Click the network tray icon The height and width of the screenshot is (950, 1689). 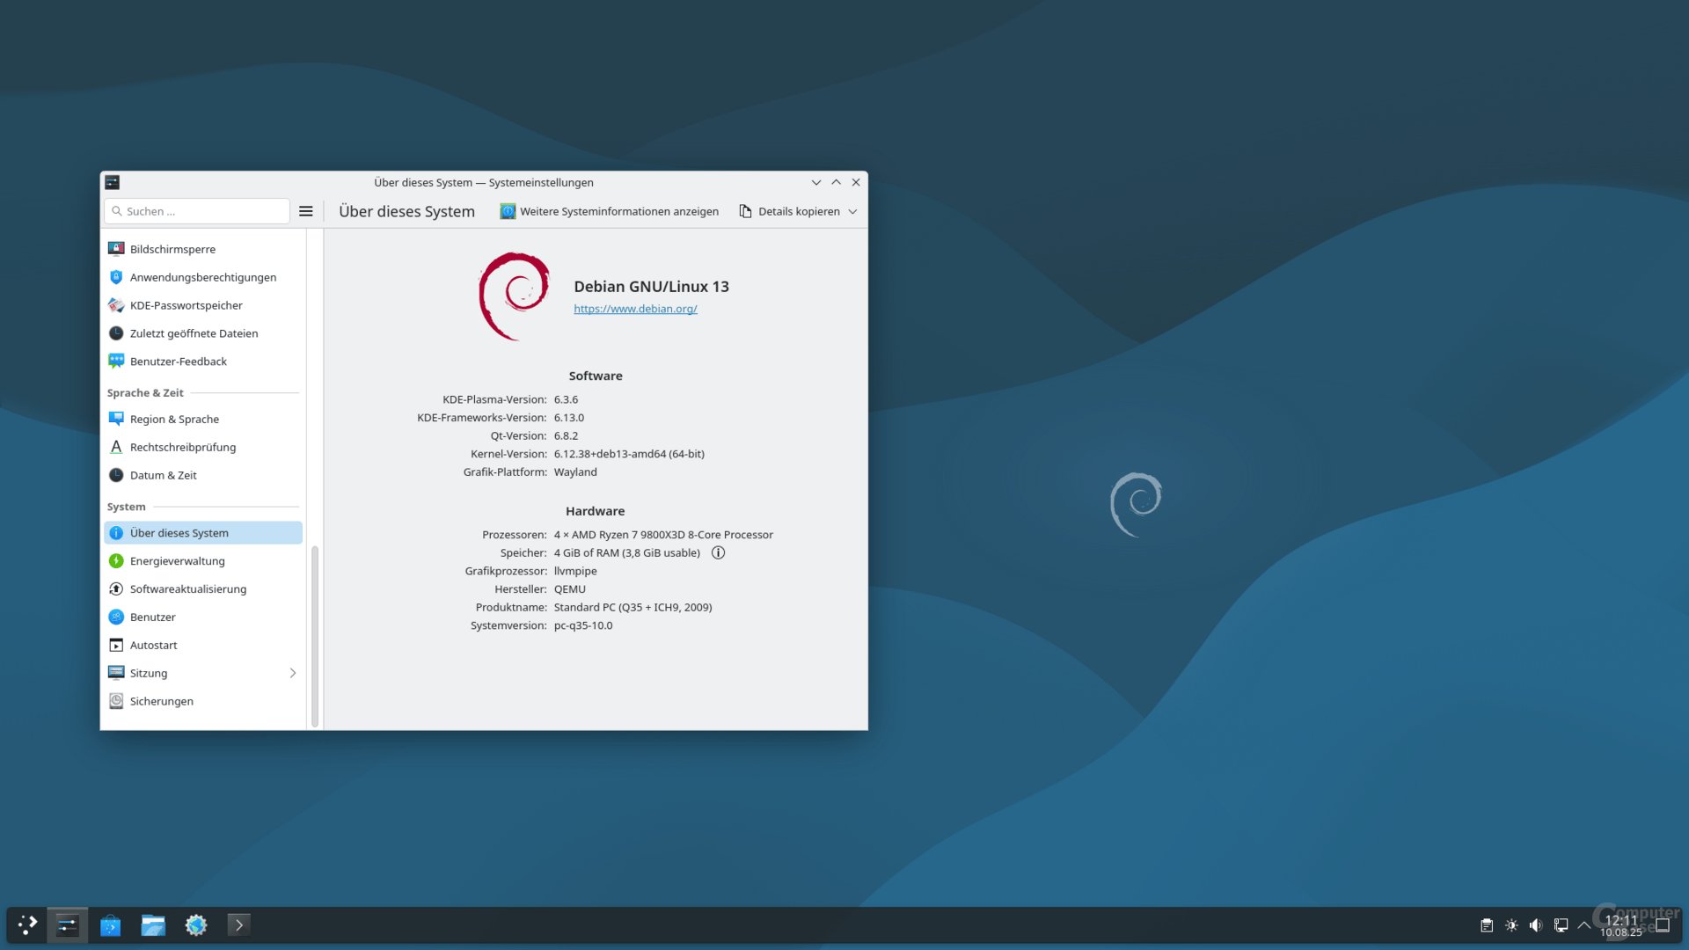point(1561,924)
